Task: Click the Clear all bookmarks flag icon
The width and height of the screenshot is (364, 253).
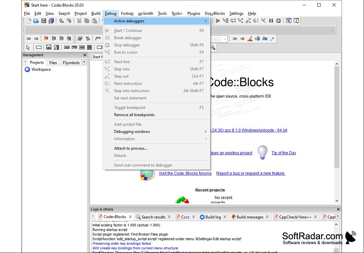Action: tap(69, 38)
